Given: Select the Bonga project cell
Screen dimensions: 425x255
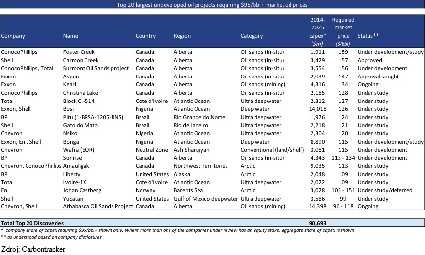Looking at the screenshot, I should 71,142.
